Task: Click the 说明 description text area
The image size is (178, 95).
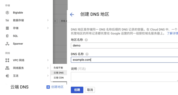Action: (x=124, y=77)
